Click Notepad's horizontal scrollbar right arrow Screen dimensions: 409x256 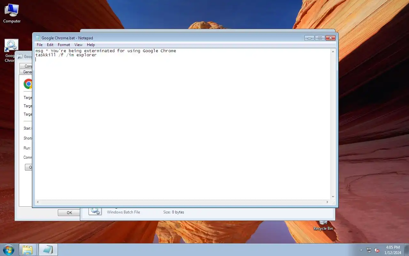[x=327, y=202]
